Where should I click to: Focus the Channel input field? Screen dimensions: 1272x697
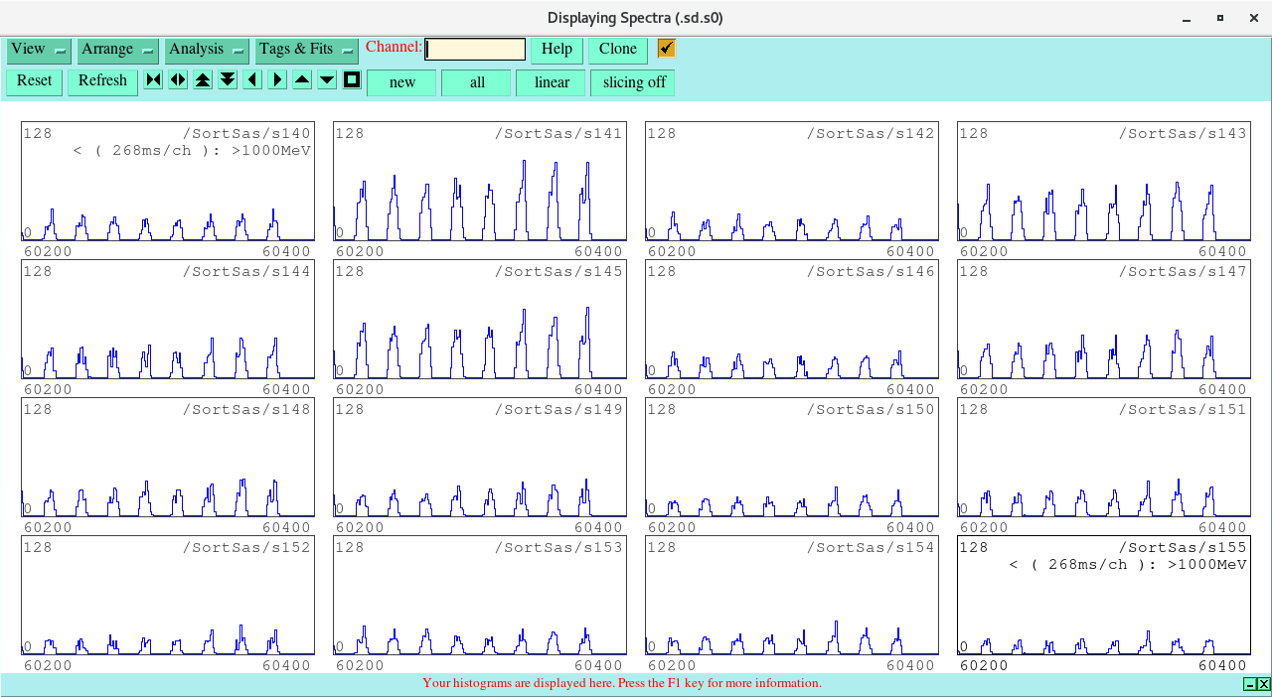[475, 50]
